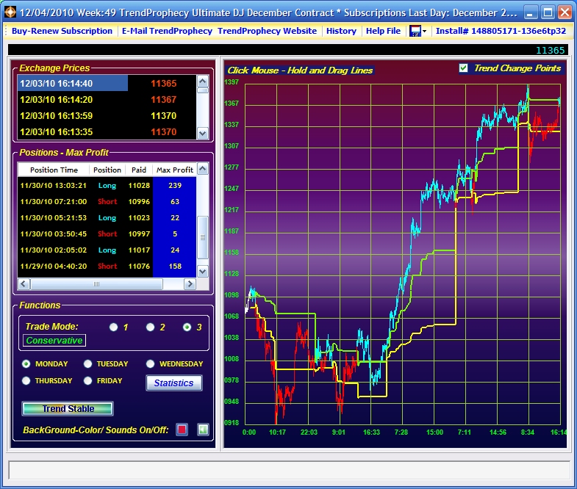Viewport: 577px width, 489px height.
Task: Click the Statistics button
Action: [x=173, y=383]
